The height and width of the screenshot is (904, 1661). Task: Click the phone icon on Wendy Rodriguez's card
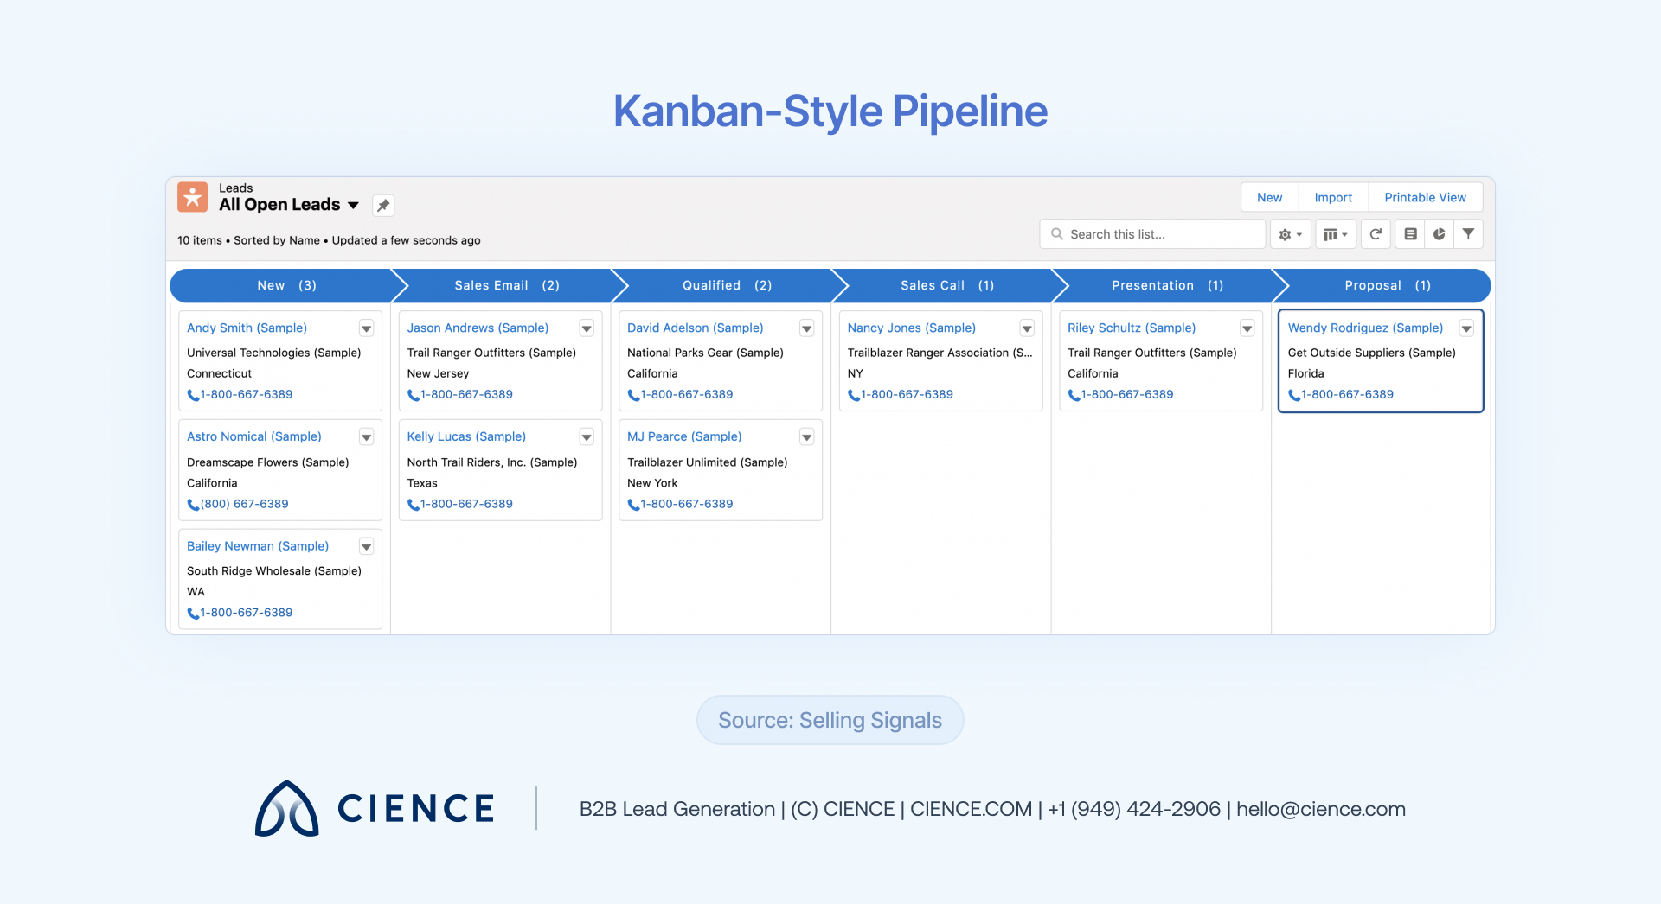(1292, 395)
